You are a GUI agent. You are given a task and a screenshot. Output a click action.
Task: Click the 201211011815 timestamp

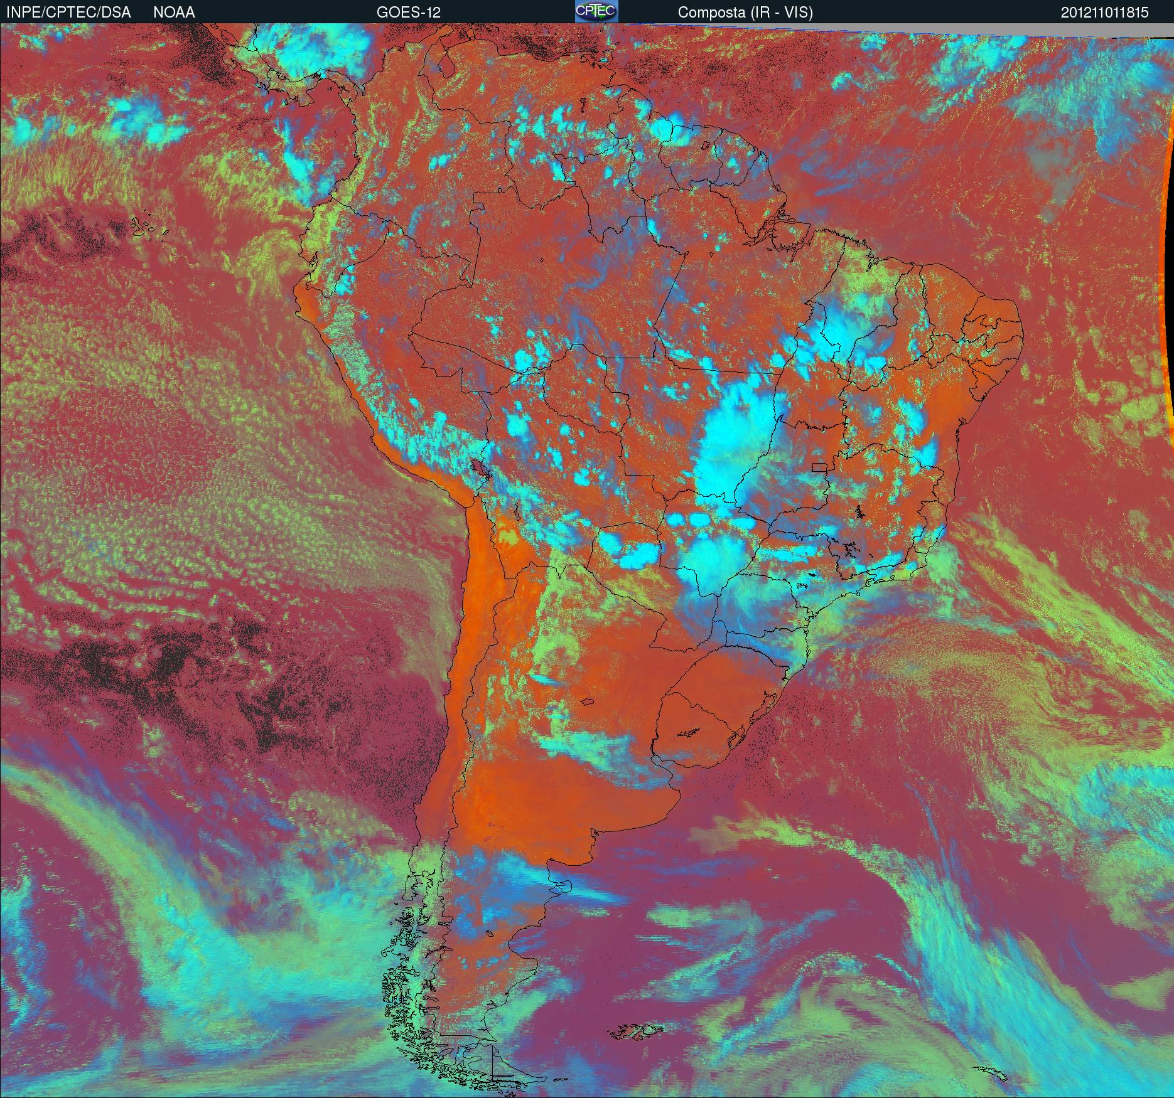1105,13
